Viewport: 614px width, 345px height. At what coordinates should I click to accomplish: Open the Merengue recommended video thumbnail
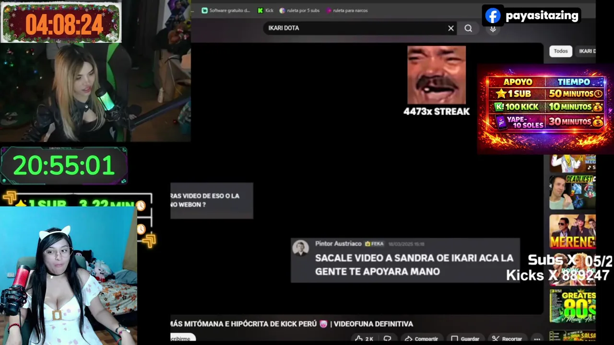click(x=572, y=231)
